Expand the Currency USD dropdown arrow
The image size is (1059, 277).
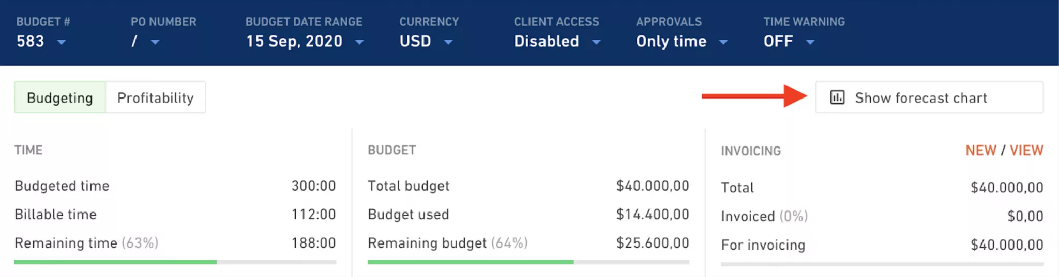click(x=448, y=42)
